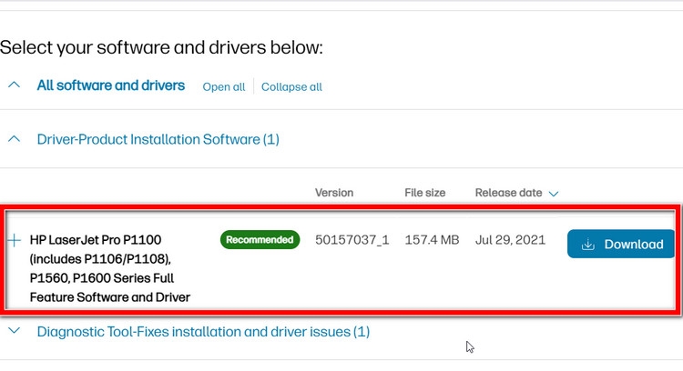Click the 157.4 MB file size

click(432, 240)
